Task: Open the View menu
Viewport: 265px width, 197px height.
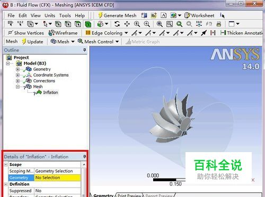Action: coord(36,15)
